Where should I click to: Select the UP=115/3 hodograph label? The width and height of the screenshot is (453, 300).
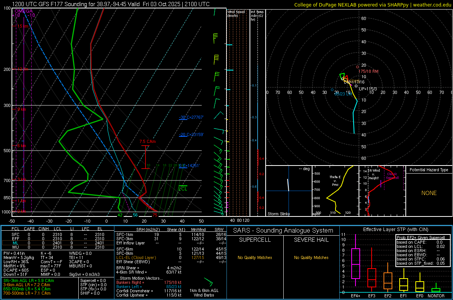click(368, 89)
